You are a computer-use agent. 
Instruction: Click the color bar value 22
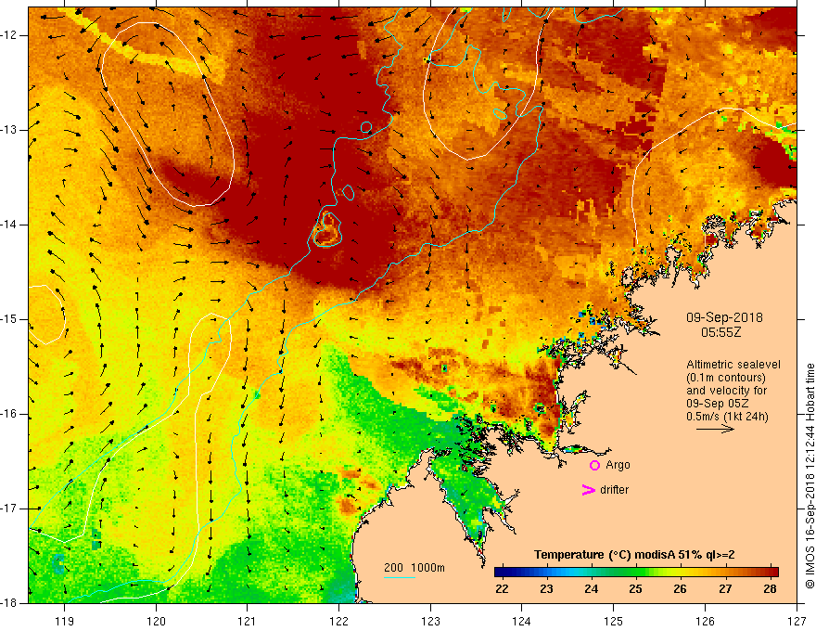pos(502,589)
